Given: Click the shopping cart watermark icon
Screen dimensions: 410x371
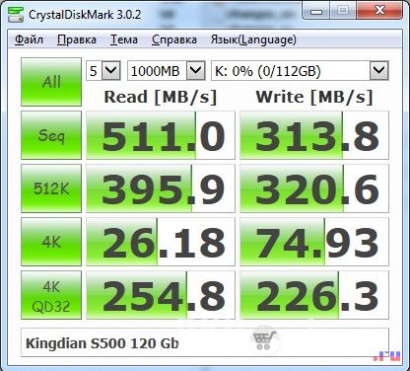Looking at the screenshot, I should click(x=264, y=340).
